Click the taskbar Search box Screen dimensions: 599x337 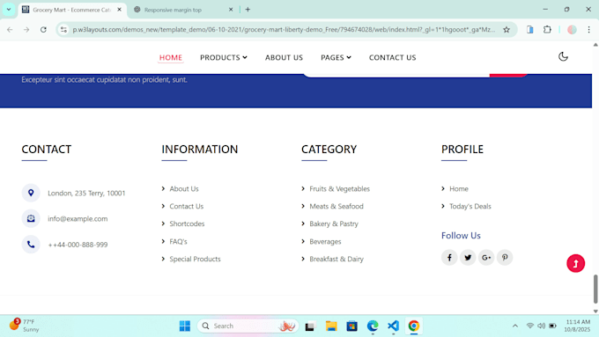click(x=248, y=326)
